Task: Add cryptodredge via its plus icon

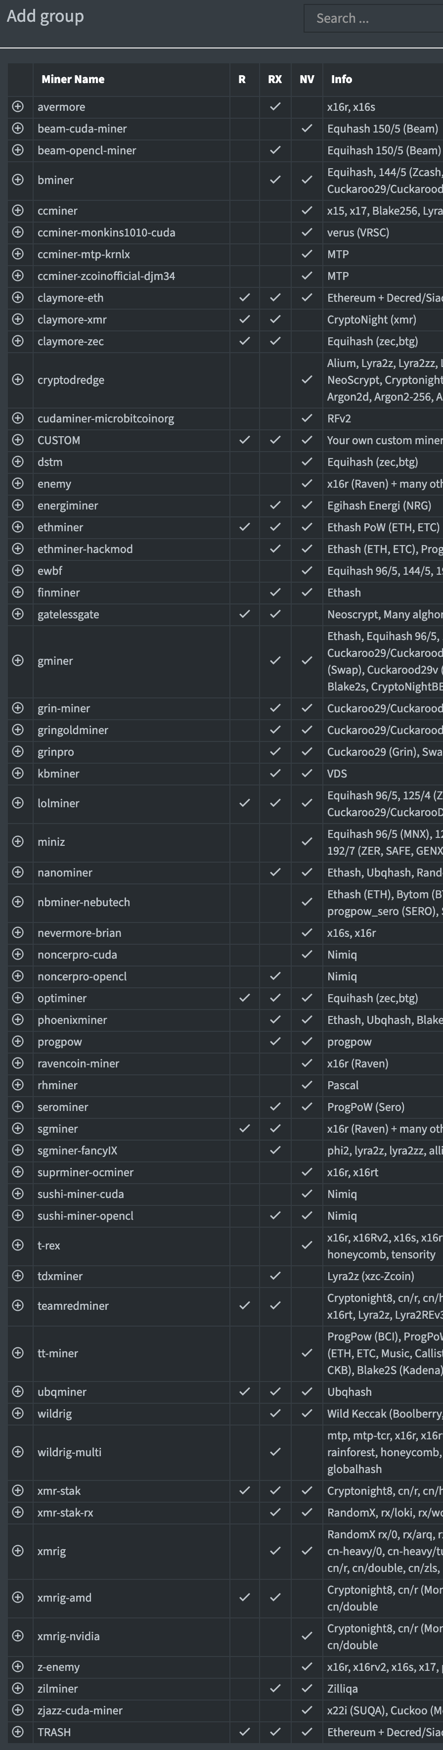Action: 18,380
